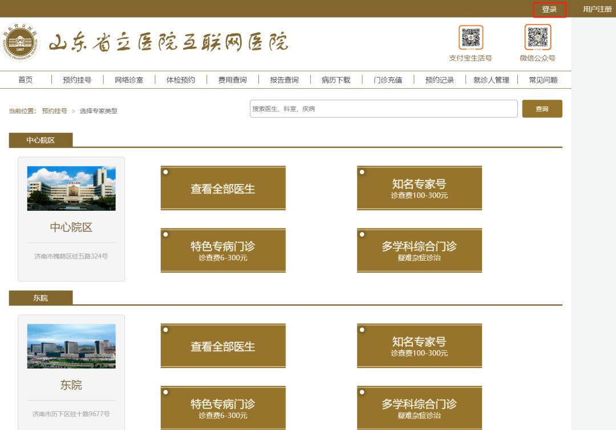Select 多学科综合门诊 under 东院

[x=419, y=408]
